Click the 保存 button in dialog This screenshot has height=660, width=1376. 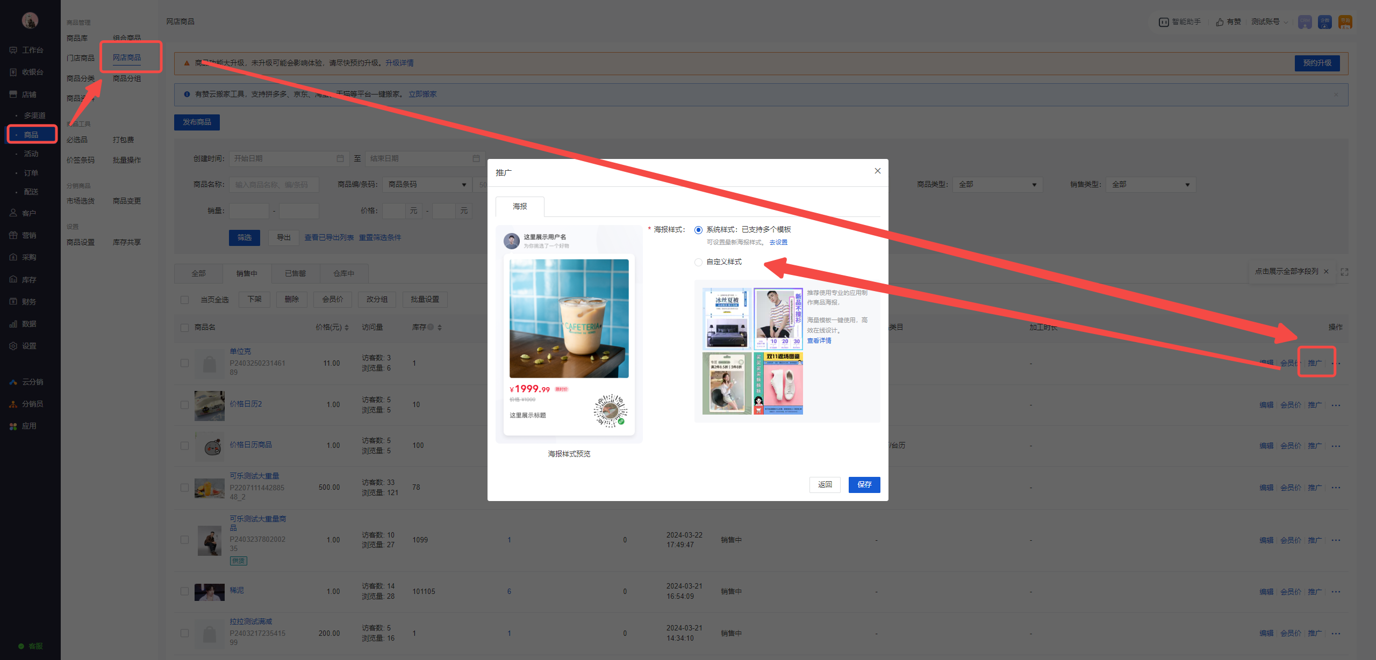click(864, 484)
